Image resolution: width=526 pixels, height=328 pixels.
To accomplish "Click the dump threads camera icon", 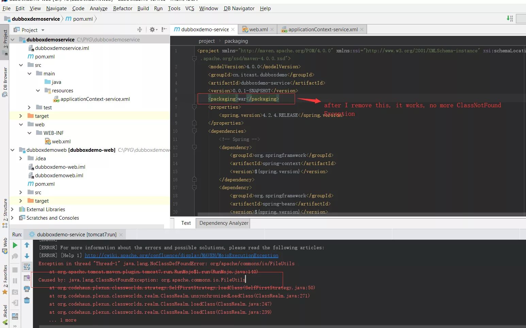I will tap(15, 292).
